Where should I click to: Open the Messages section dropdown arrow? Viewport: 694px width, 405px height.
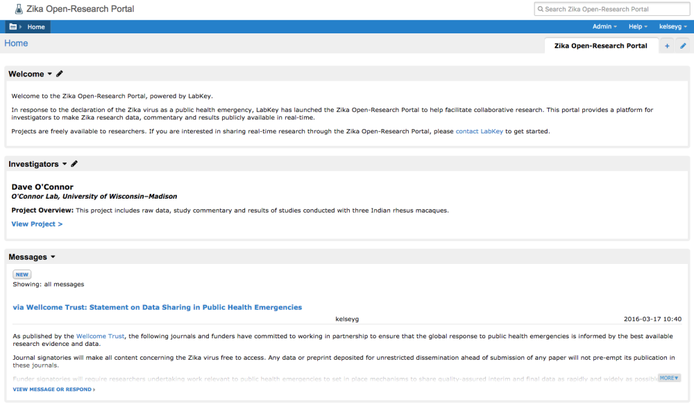(53, 256)
